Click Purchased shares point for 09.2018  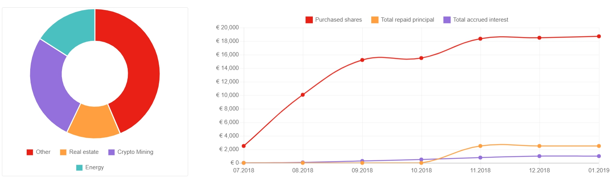[362, 60]
